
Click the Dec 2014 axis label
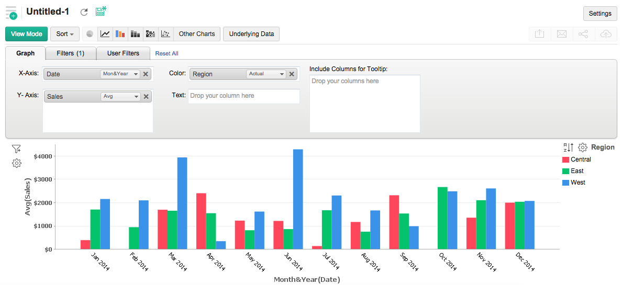point(525,261)
